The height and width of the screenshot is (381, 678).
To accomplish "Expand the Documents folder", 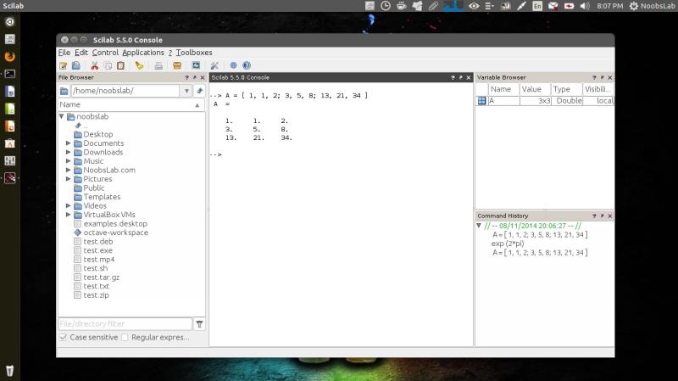I will point(69,143).
